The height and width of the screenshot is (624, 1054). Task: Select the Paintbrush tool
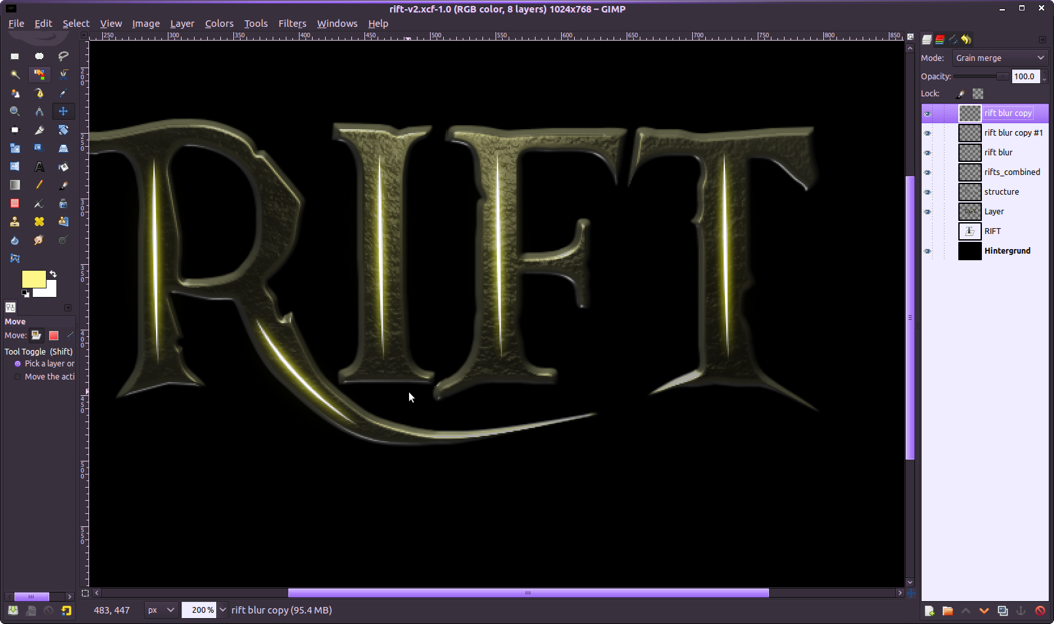tap(64, 185)
